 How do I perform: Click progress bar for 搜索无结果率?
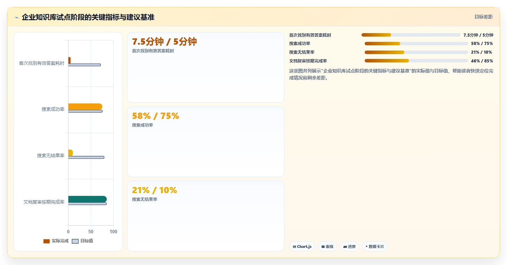click(416, 52)
